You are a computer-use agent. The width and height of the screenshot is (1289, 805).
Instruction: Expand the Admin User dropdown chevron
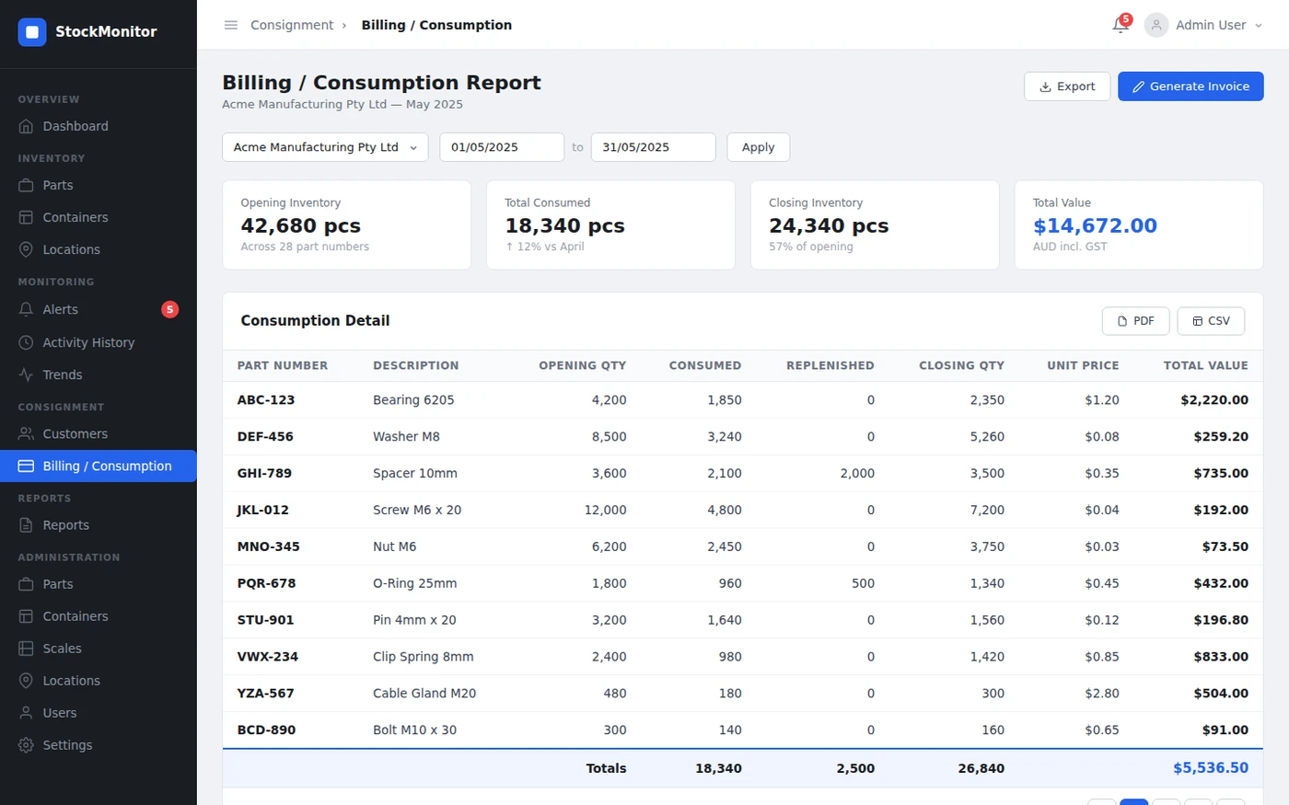point(1259,26)
